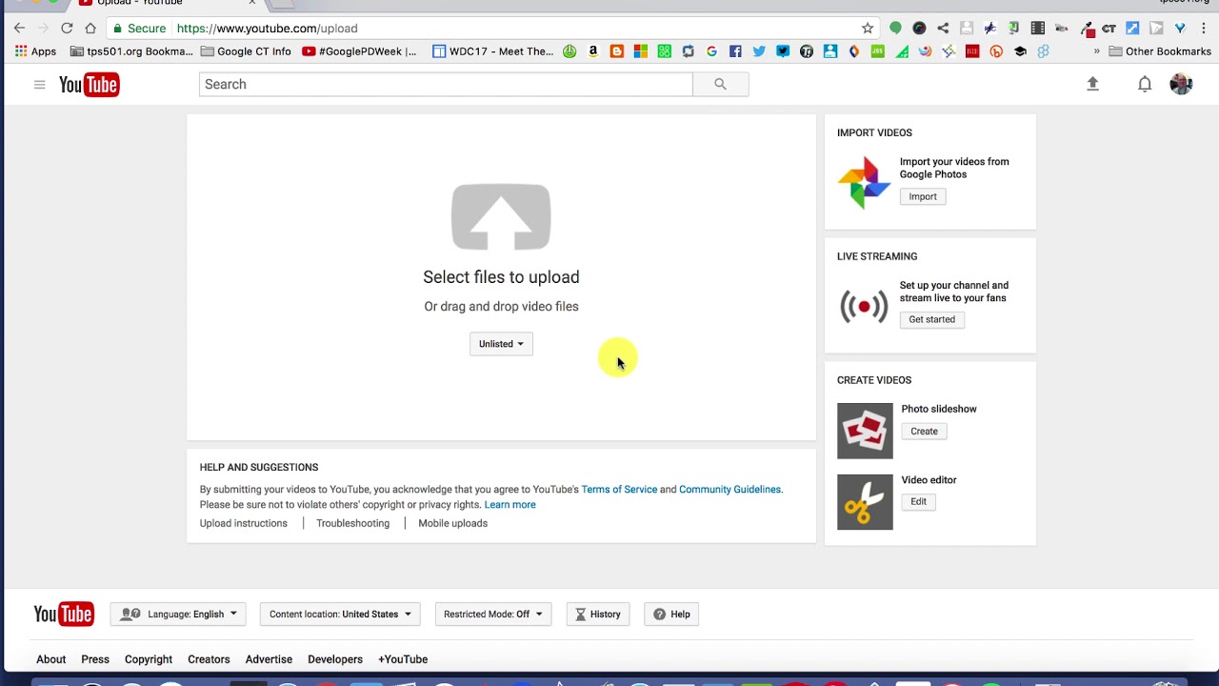Open the Microsoft four-squares bookmark icon

640,51
